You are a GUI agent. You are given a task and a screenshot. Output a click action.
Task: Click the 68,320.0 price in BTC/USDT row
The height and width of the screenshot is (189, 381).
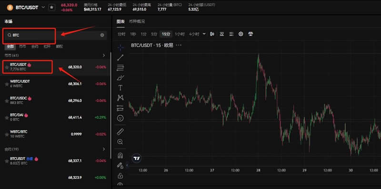[75, 67]
